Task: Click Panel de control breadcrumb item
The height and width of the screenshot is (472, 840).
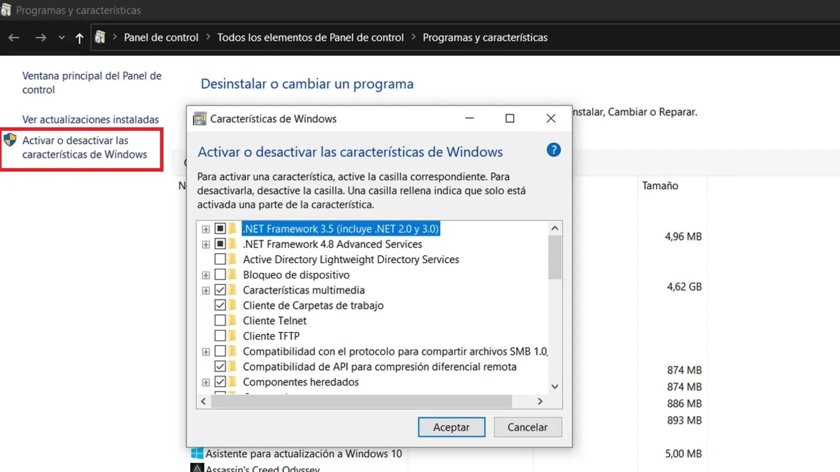Action: pyautogui.click(x=161, y=38)
